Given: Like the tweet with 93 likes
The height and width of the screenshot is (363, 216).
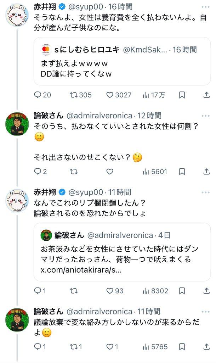Looking at the screenshot, I should click(110, 291).
